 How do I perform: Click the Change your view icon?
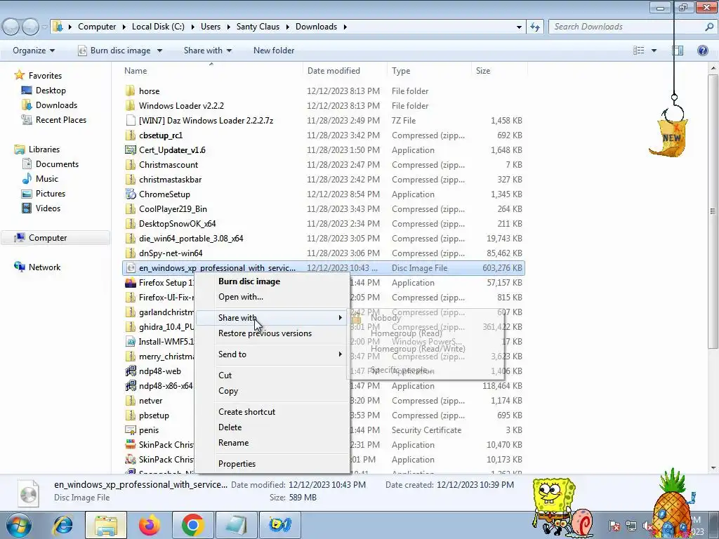[x=639, y=51]
